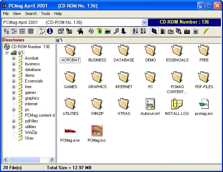
Task: Click 'Total Size = 12.97 MB' text
Action: [69, 168]
